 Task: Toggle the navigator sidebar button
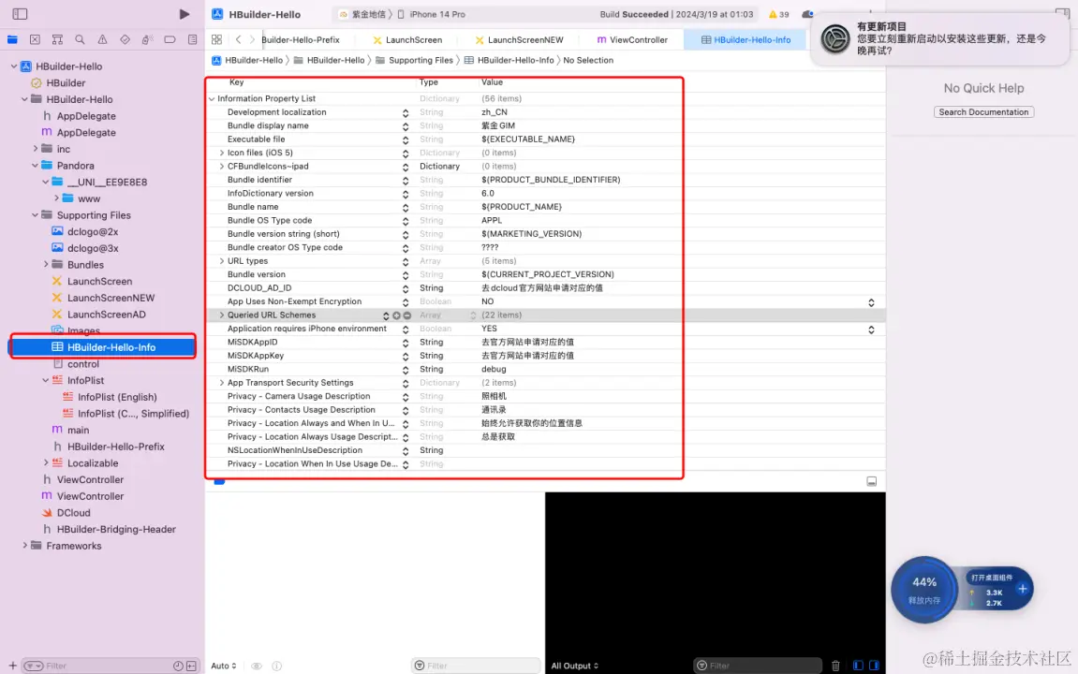coord(20,14)
